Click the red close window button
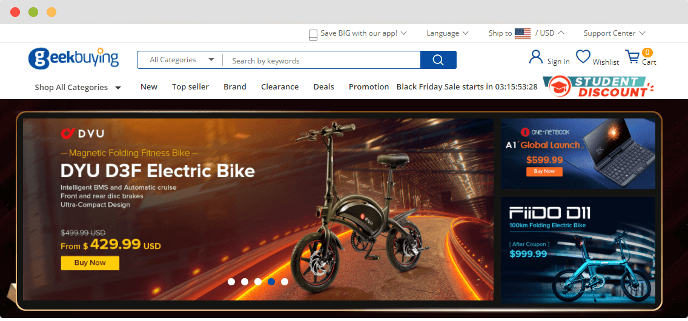Viewport: 688px width, 321px height. [x=15, y=12]
